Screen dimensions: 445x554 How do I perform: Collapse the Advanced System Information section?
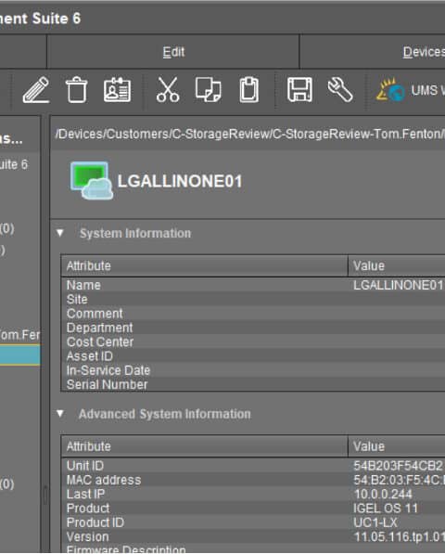tap(60, 413)
